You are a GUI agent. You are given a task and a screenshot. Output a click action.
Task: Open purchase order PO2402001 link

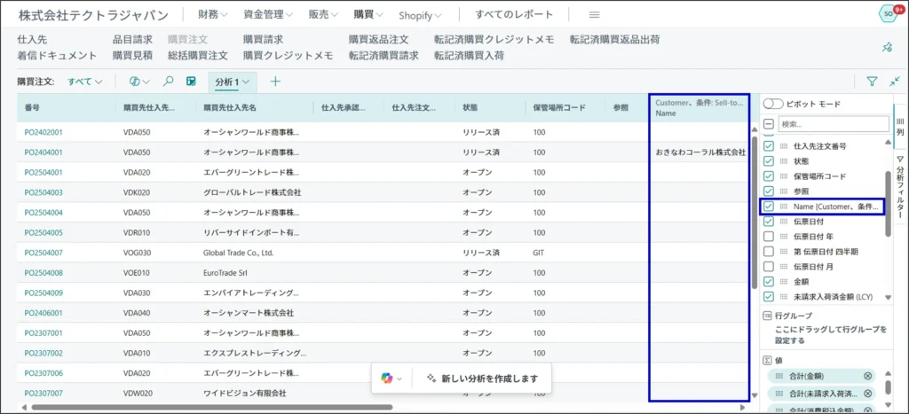click(x=43, y=132)
